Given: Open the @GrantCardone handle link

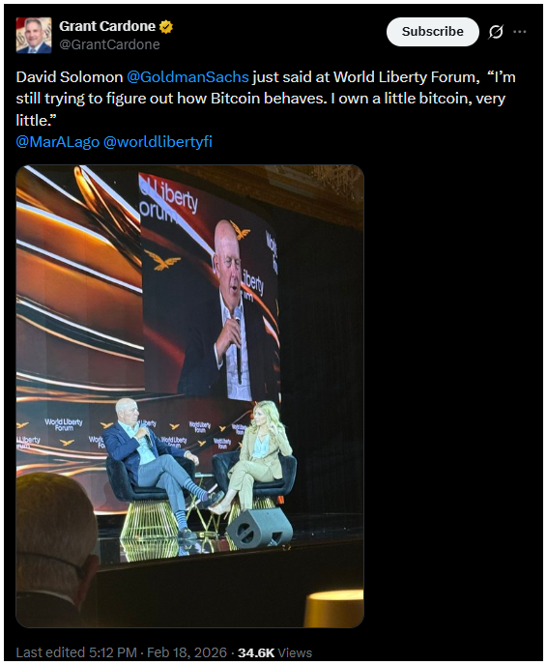Looking at the screenshot, I should 109,44.
